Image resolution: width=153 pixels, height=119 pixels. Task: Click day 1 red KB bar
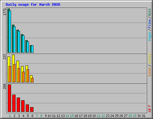coord(9,98)
